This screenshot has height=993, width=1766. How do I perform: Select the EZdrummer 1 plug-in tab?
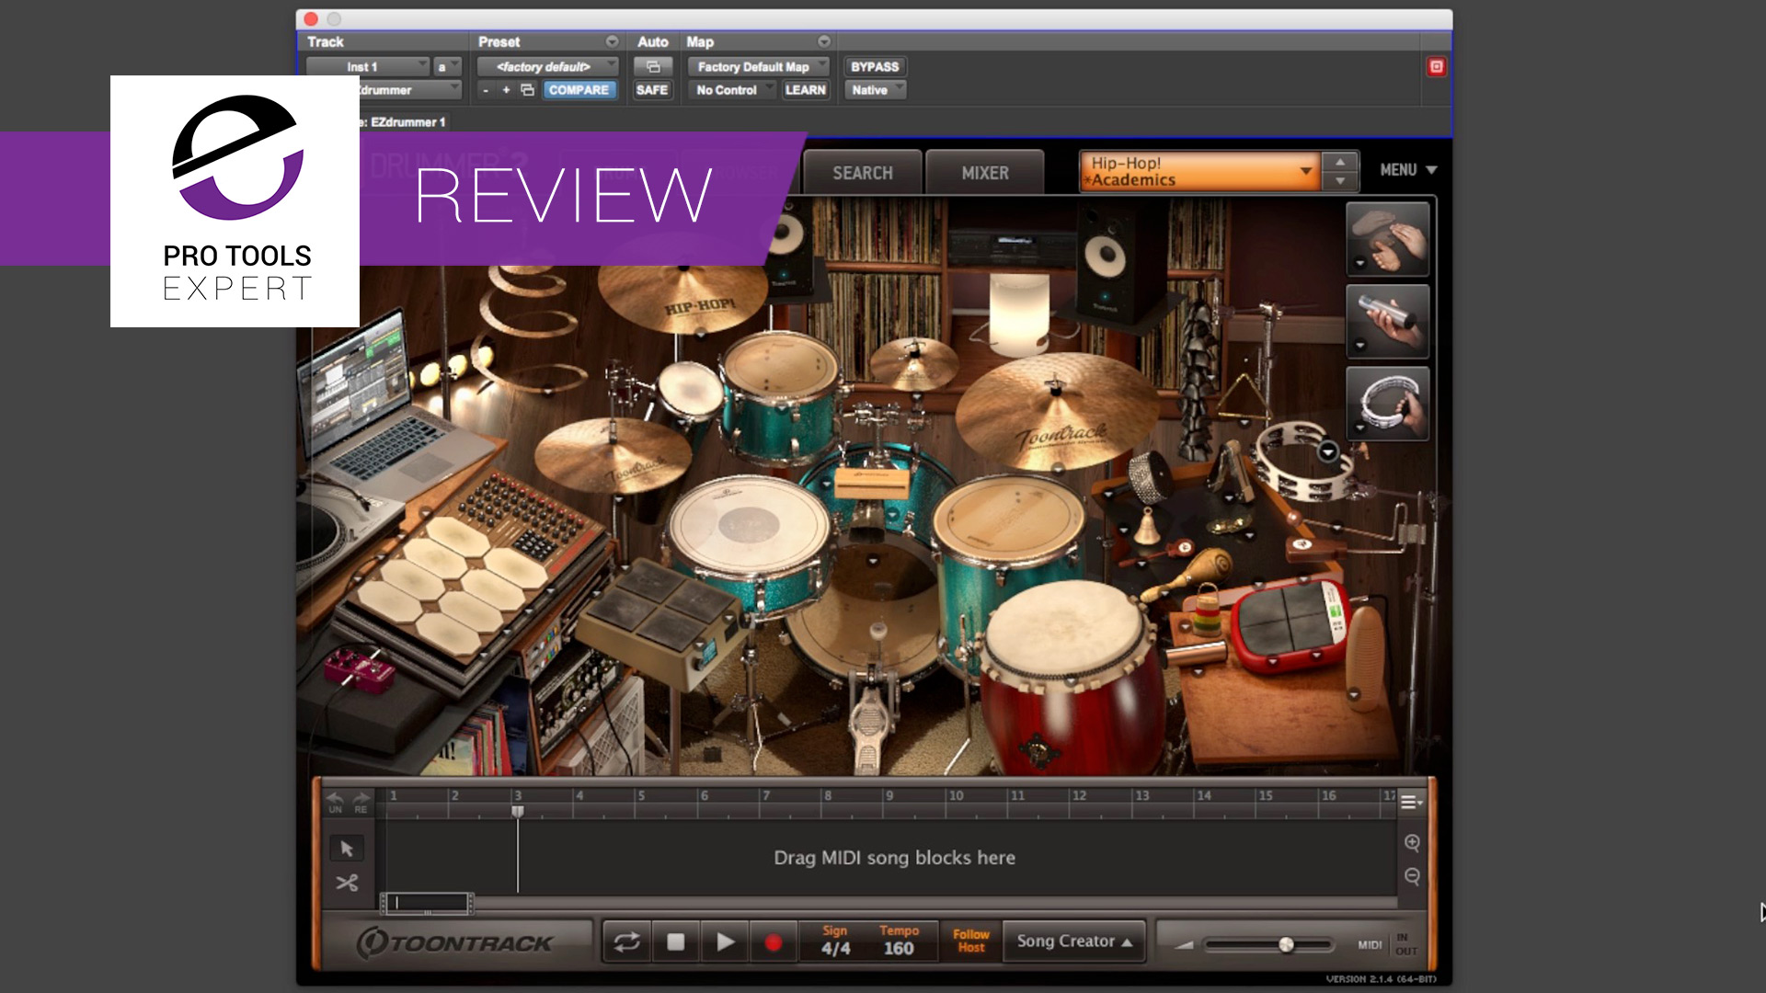406,121
